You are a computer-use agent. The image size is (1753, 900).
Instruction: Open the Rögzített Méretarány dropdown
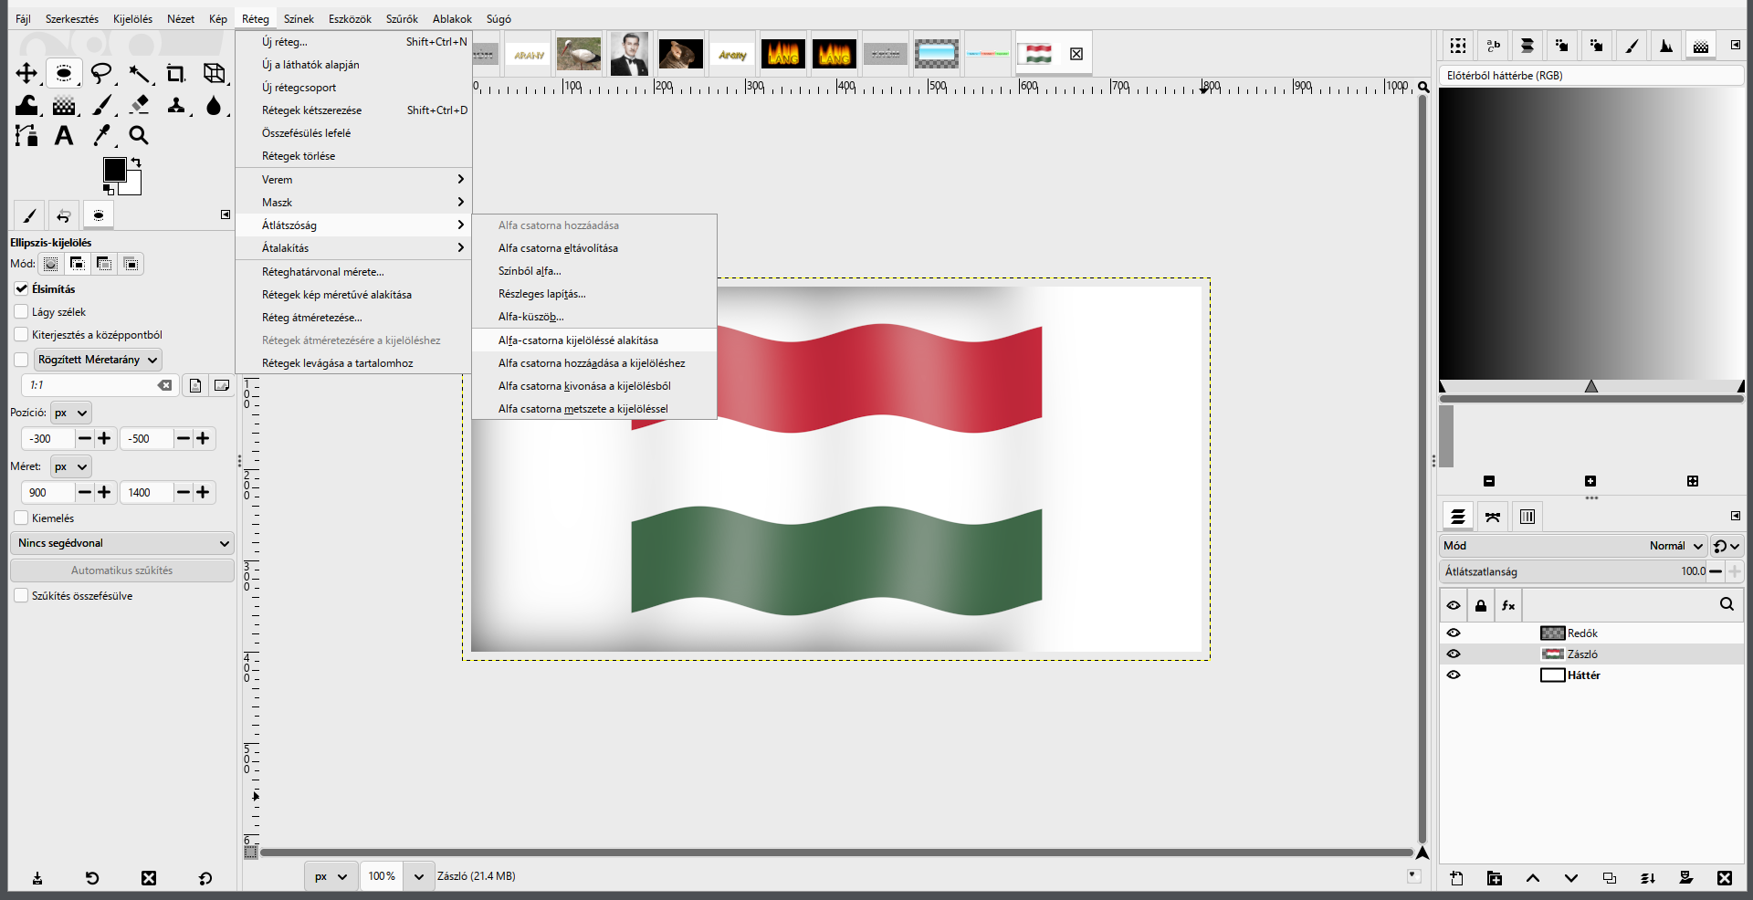[98, 360]
